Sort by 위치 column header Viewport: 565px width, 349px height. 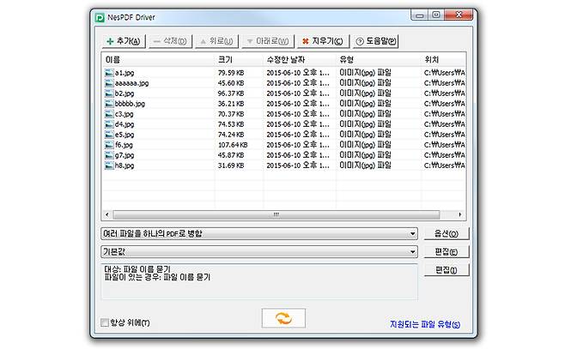click(x=444, y=60)
